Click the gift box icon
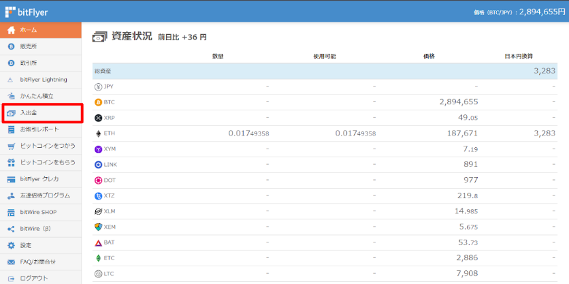This screenshot has width=569, height=284. pos(12,163)
